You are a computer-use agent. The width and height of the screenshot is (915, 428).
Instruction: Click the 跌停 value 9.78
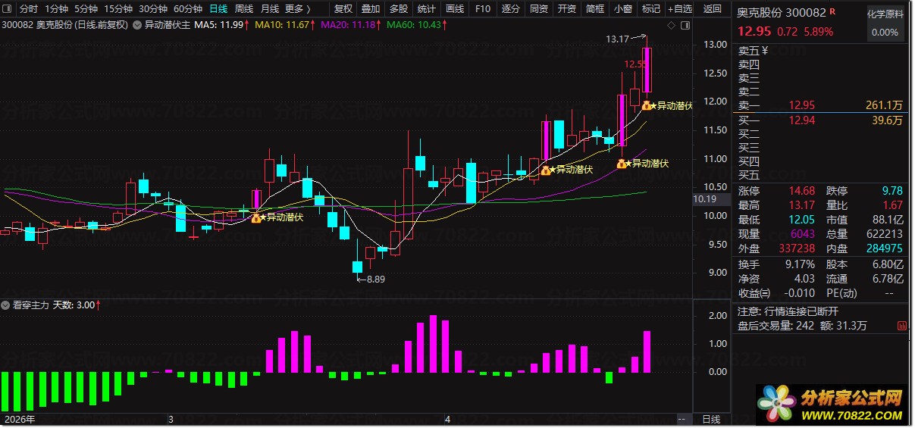coord(892,191)
